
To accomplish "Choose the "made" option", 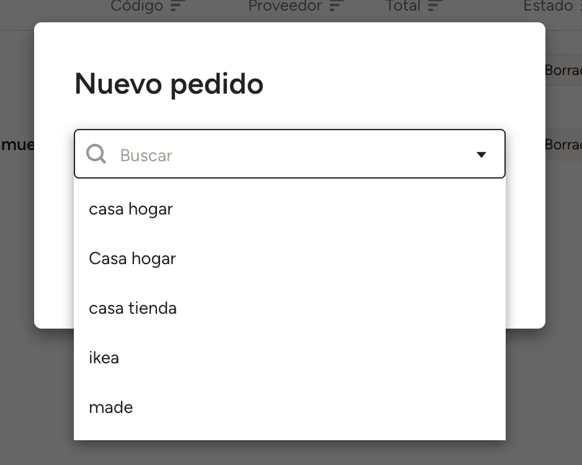I will (x=111, y=407).
